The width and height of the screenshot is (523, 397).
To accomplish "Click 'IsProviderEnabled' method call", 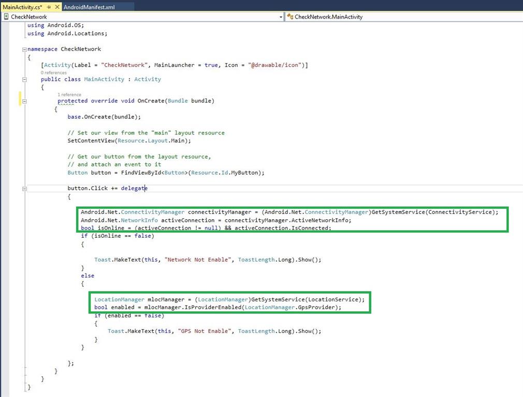I will click(x=212, y=307).
